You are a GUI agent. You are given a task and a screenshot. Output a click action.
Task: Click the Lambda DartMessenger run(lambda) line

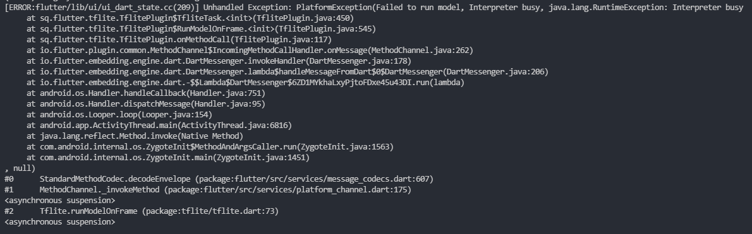coord(246,82)
